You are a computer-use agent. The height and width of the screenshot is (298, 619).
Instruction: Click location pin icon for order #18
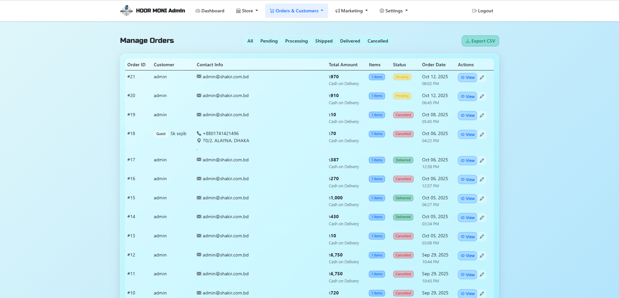(199, 141)
